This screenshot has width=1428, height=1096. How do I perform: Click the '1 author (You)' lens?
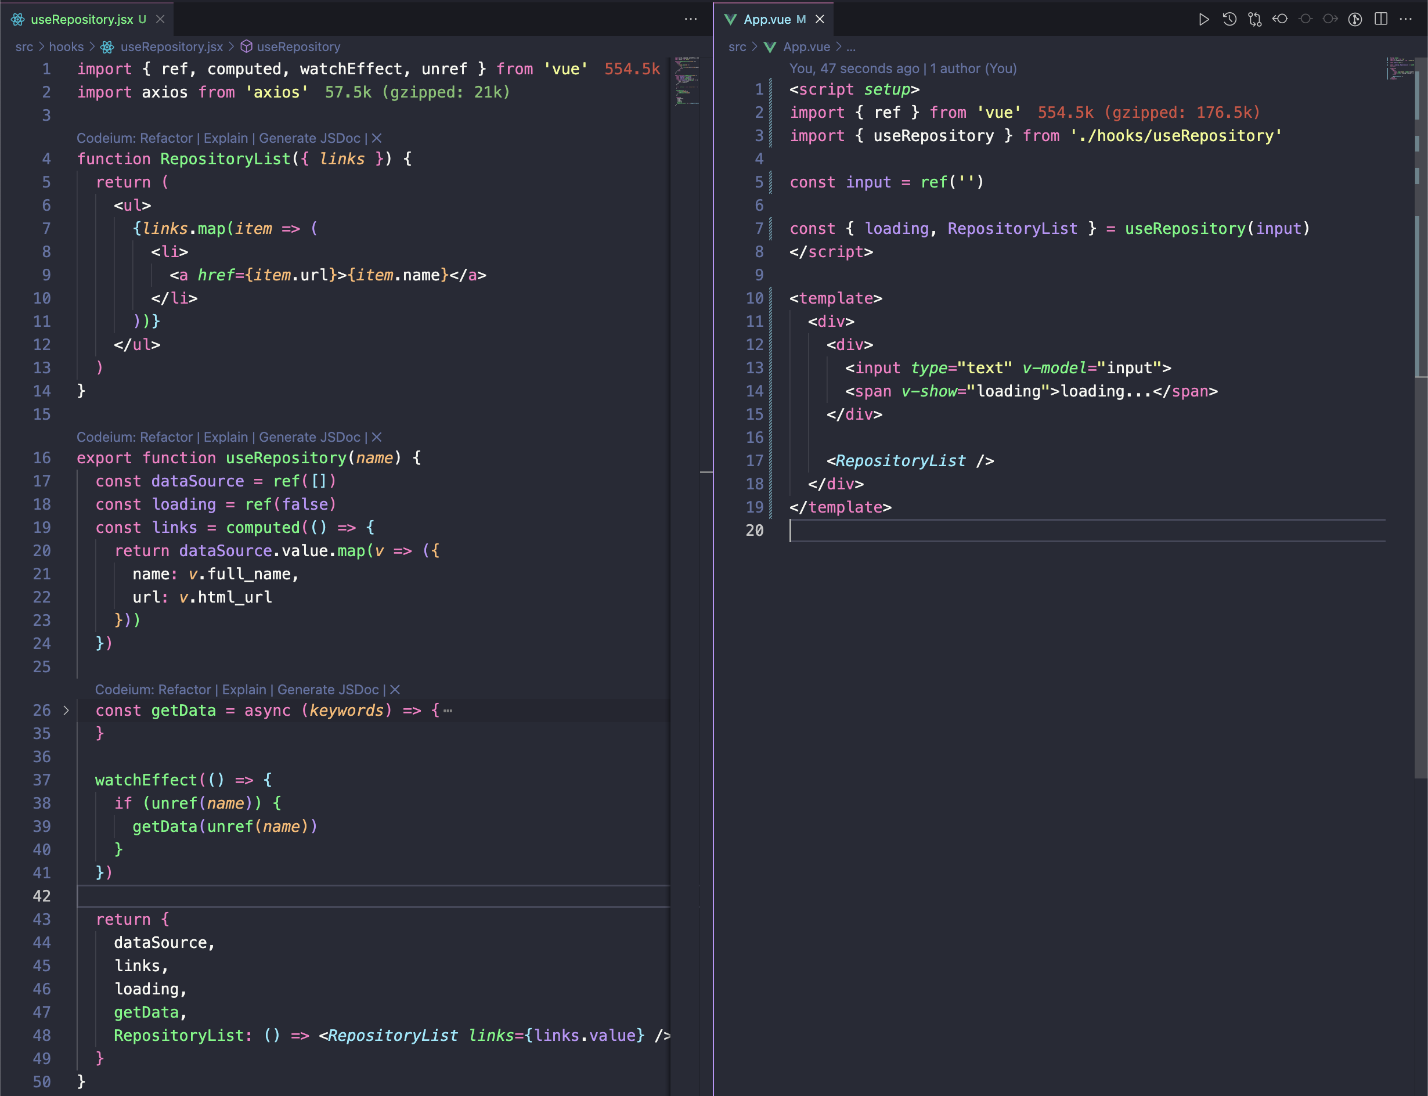[x=973, y=68]
